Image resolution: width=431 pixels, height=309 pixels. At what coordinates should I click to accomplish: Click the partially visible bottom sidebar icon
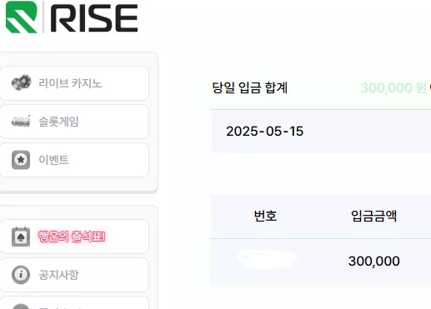tap(21, 307)
